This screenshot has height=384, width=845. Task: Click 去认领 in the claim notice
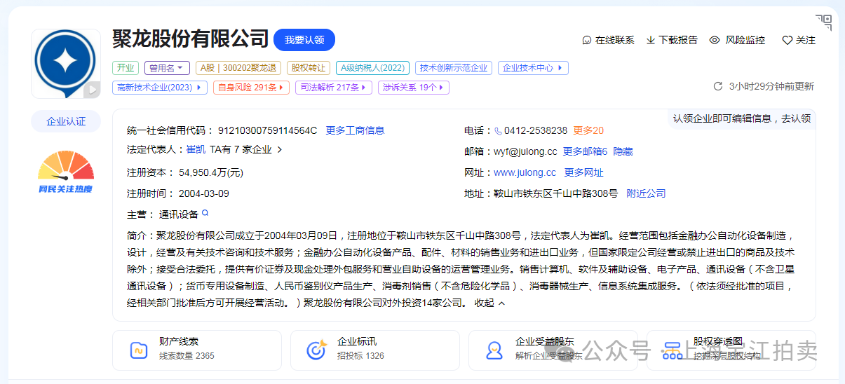pyautogui.click(x=797, y=118)
